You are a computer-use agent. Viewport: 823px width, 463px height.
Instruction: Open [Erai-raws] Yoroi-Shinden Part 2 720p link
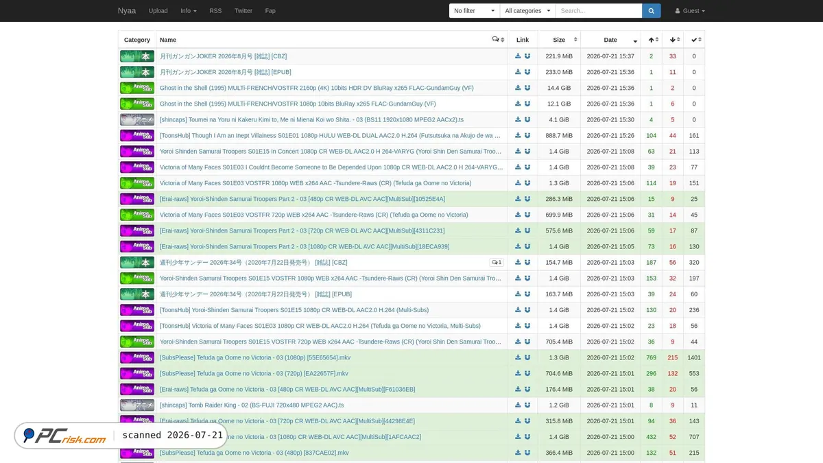[x=302, y=230]
